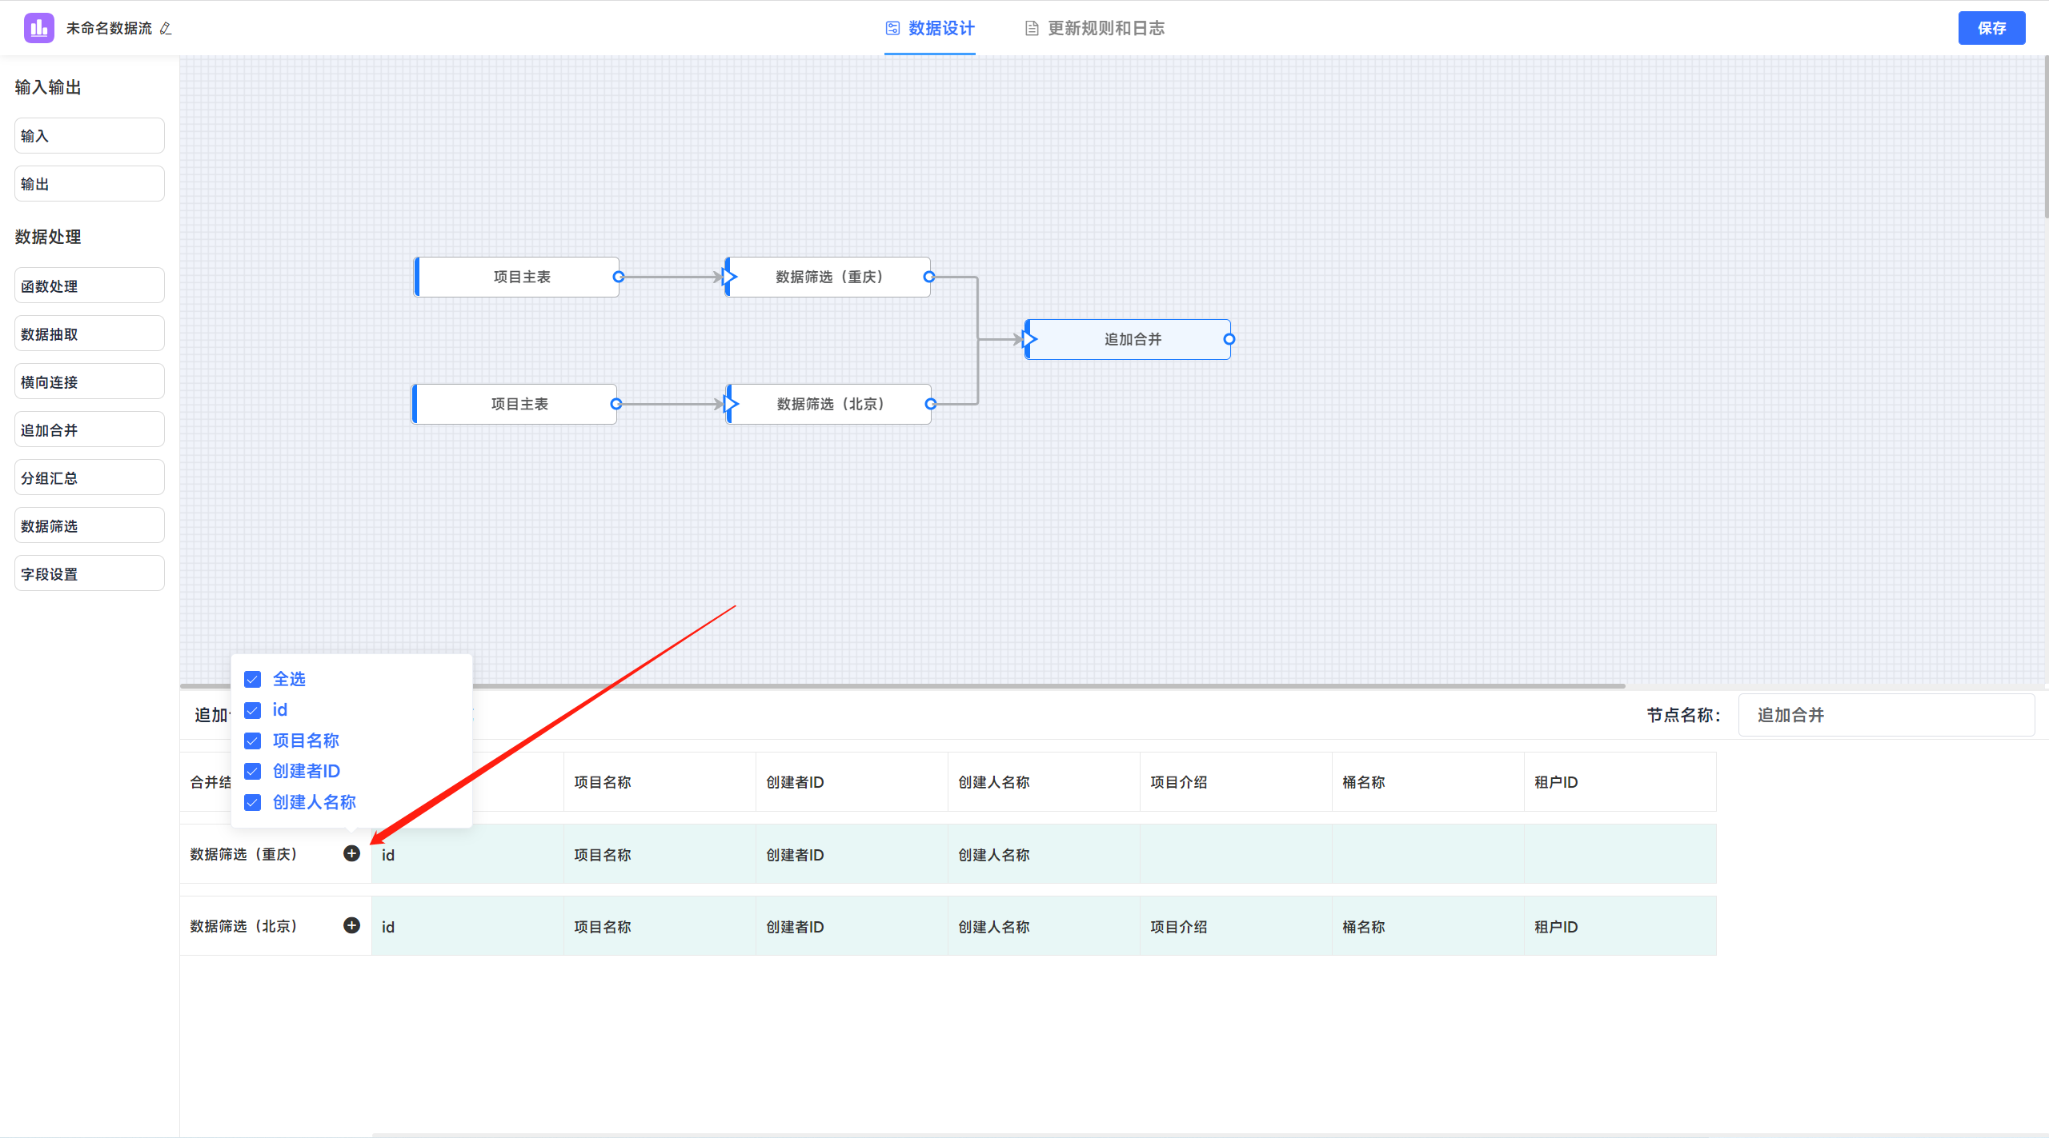Uncheck the id field checkbox
The width and height of the screenshot is (2049, 1138).
[x=252, y=710]
